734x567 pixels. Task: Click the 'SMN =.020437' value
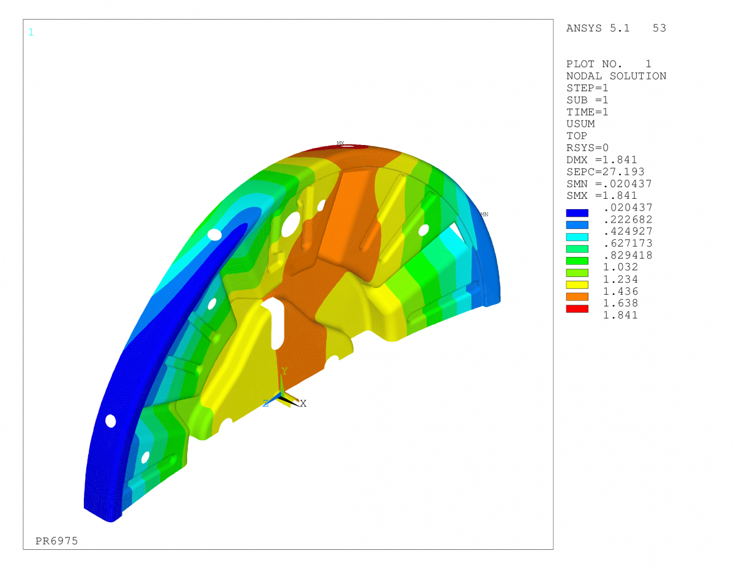[x=609, y=183]
